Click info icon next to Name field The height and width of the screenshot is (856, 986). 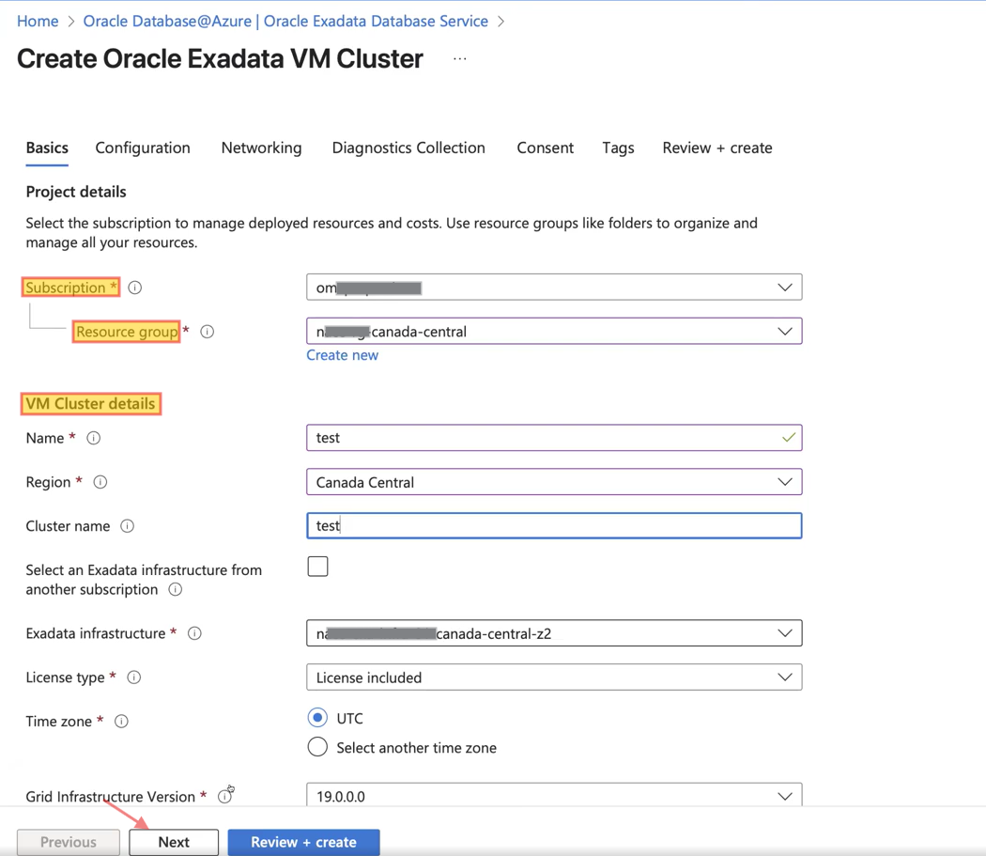(94, 438)
